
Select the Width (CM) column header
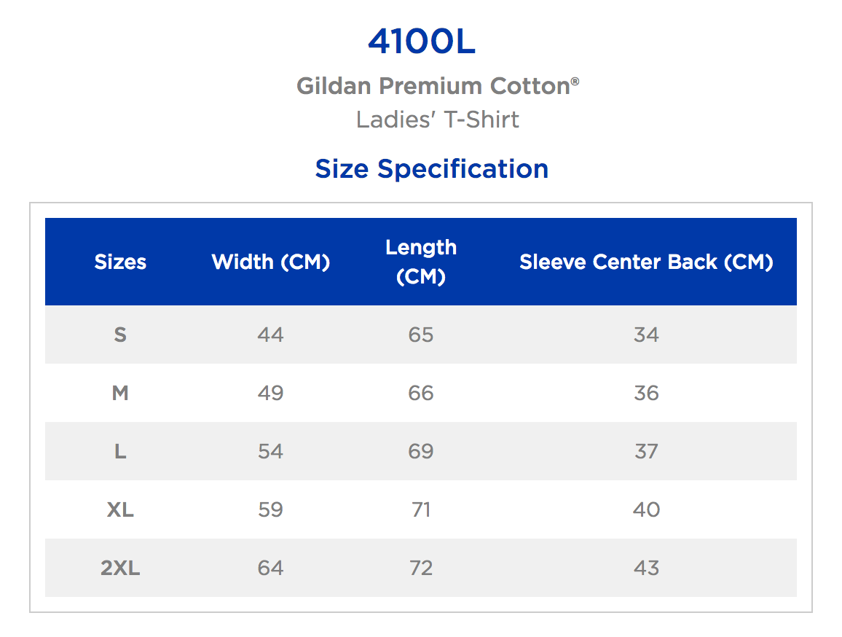[x=270, y=262]
